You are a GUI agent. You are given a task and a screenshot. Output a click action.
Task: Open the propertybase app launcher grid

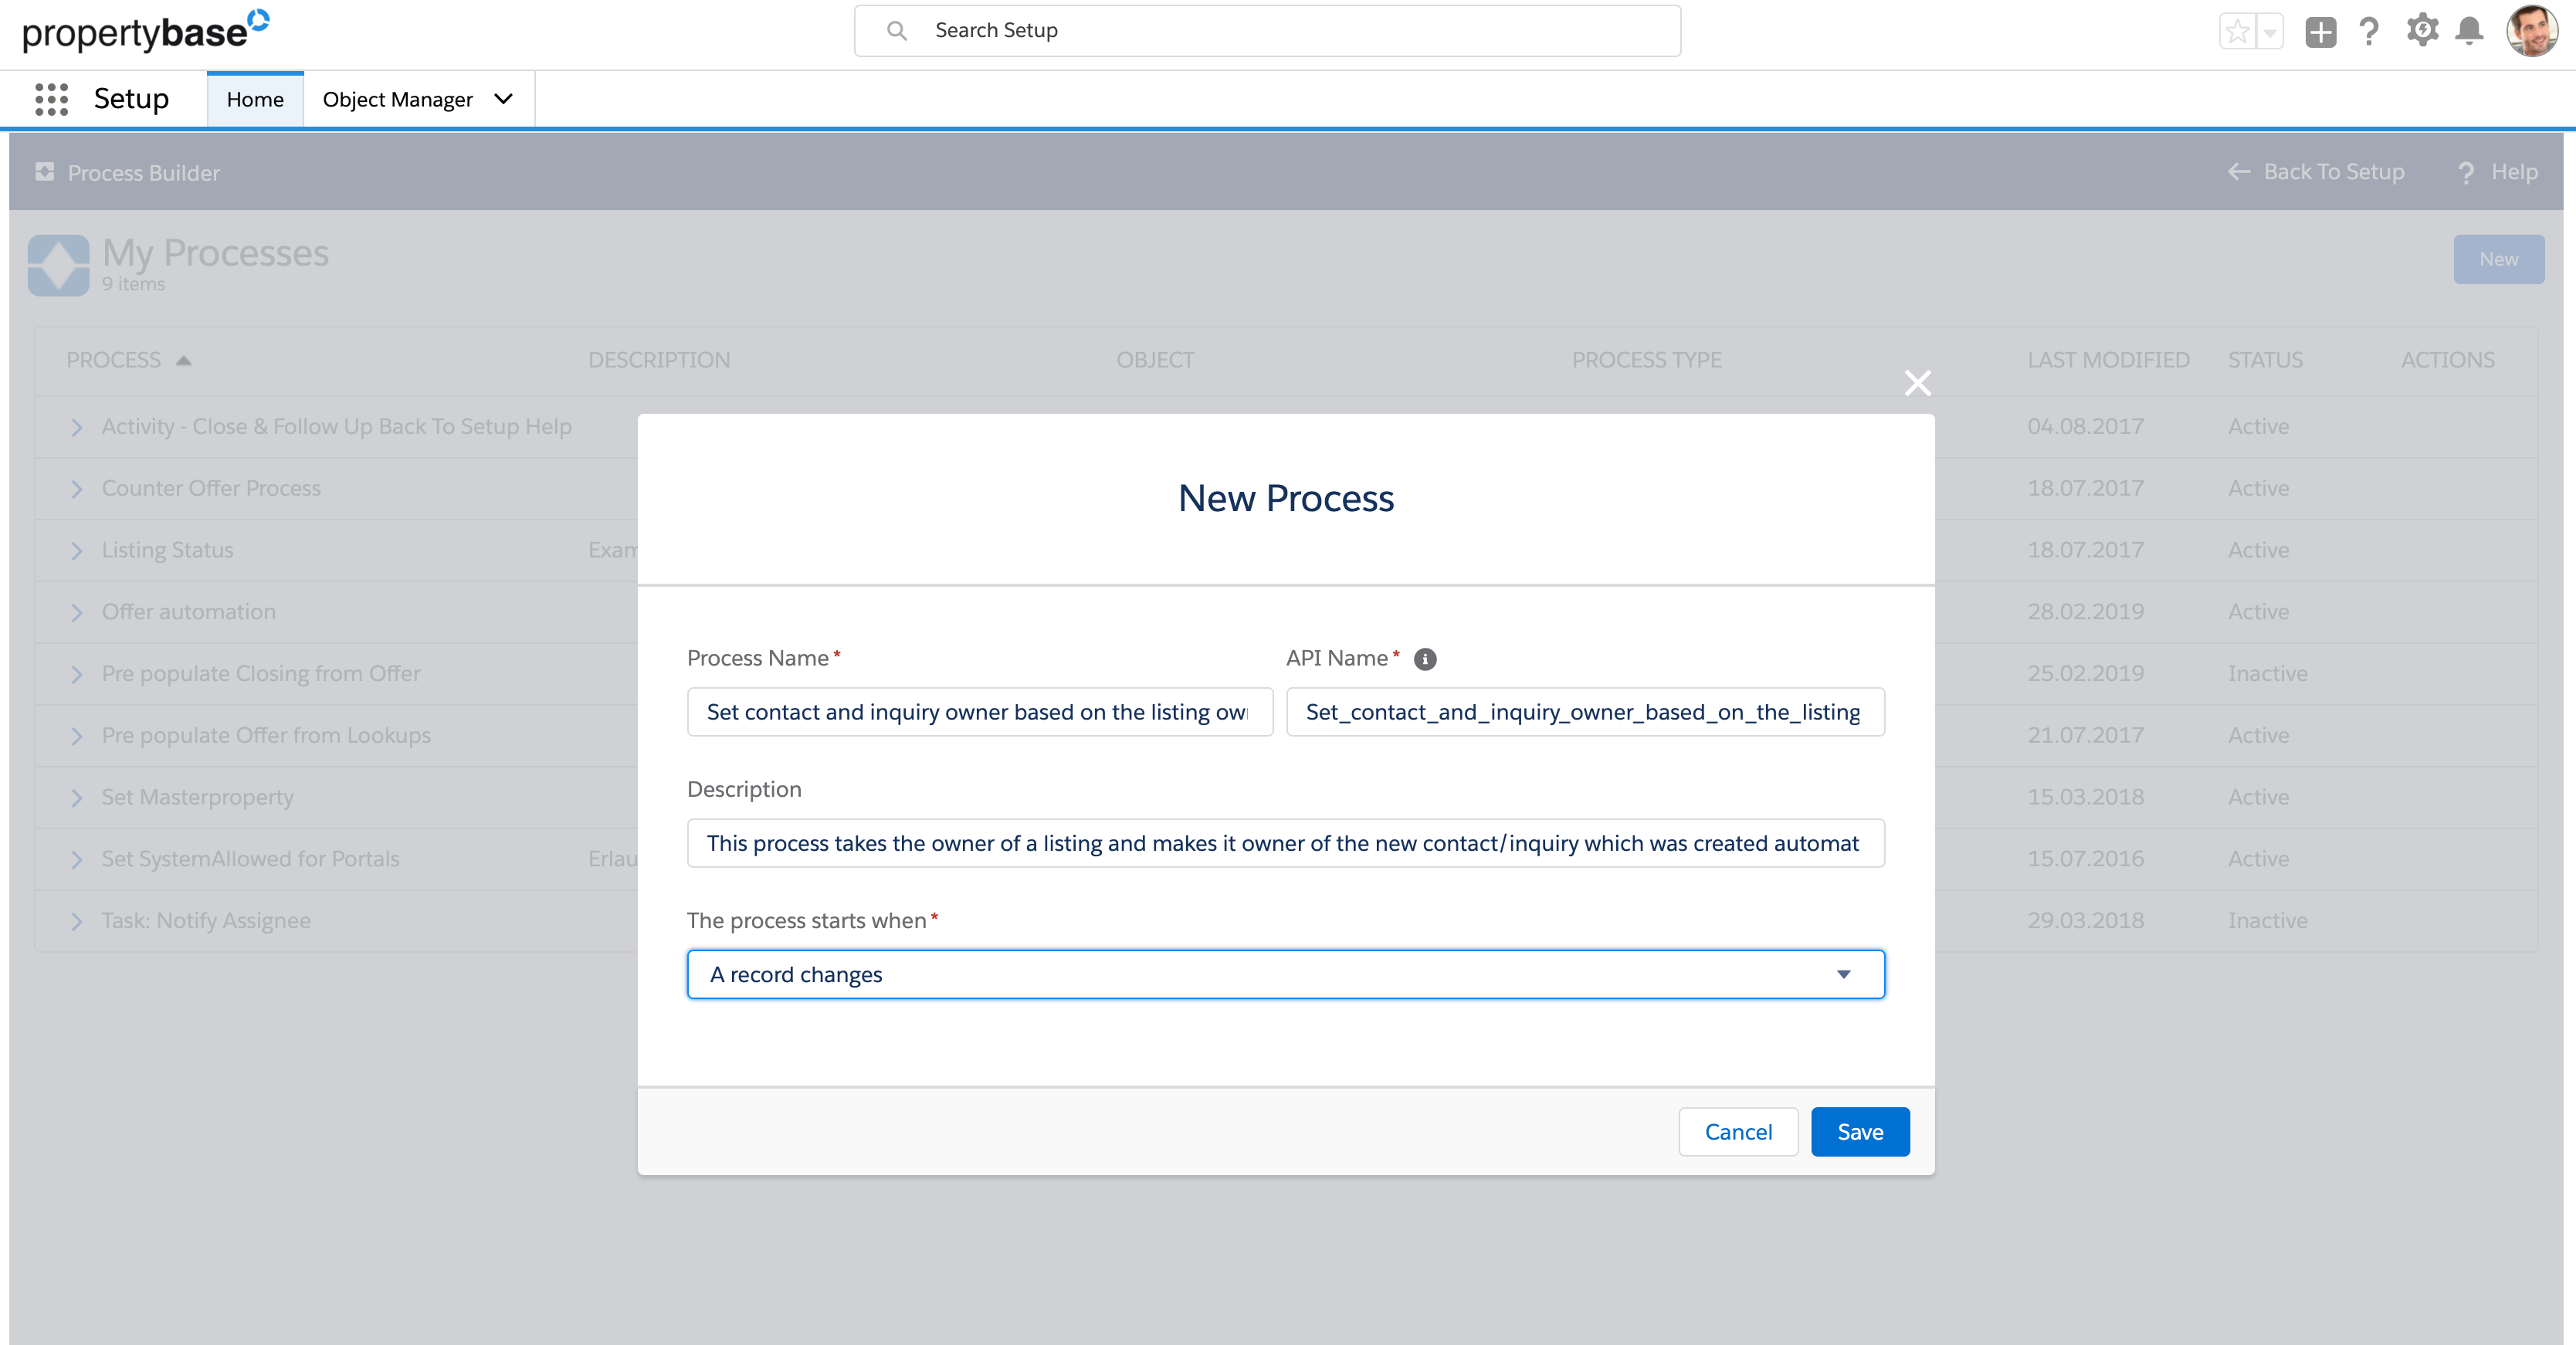coord(50,98)
